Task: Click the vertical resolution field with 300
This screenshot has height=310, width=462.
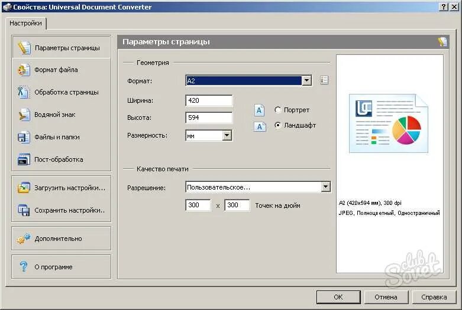Action: tap(237, 205)
